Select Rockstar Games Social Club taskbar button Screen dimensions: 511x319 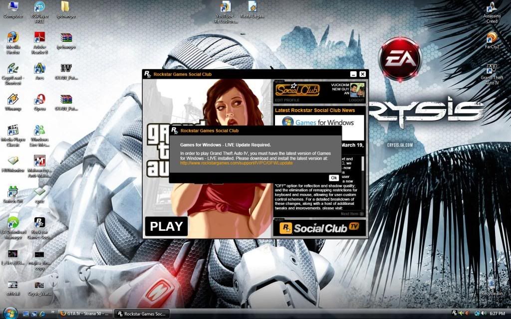(x=142, y=314)
